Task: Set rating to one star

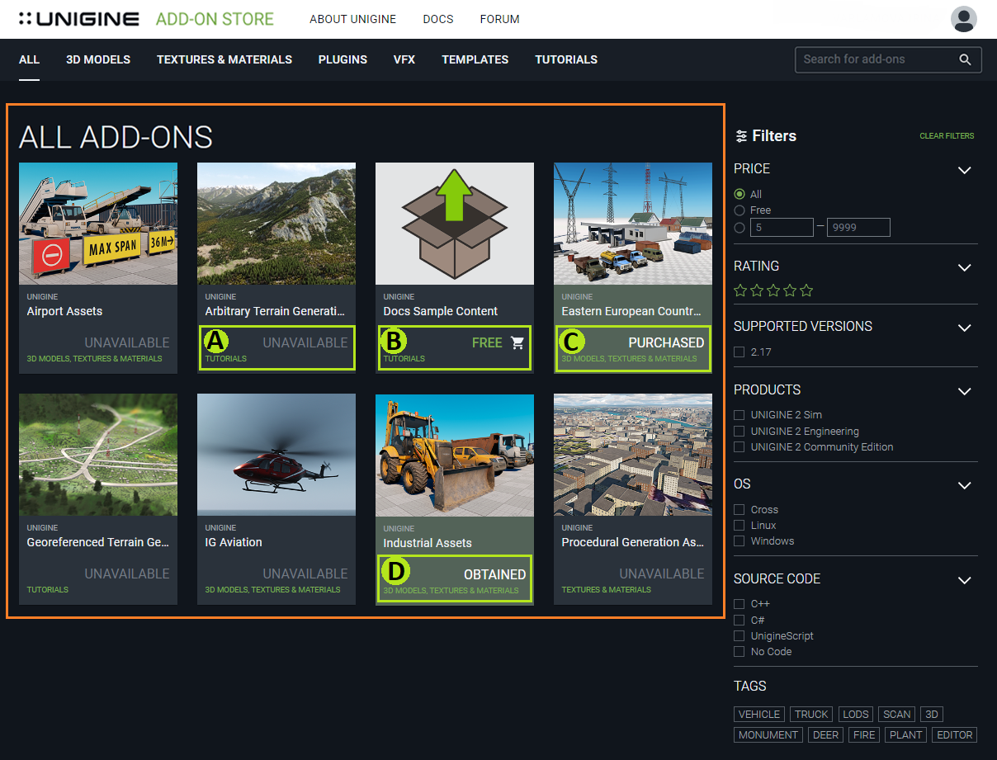Action: pyautogui.click(x=740, y=290)
